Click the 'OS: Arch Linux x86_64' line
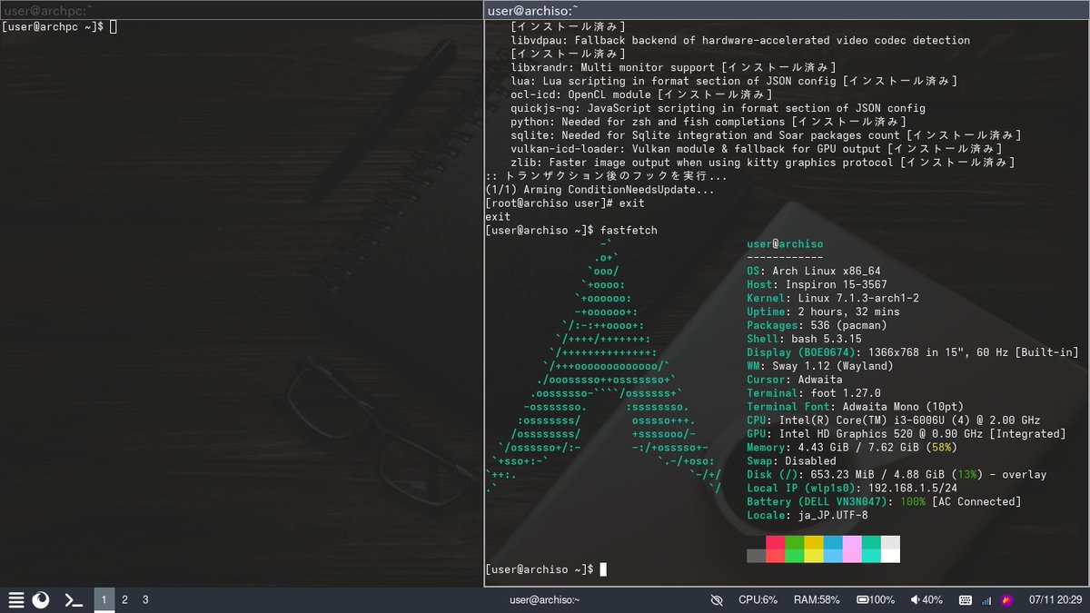The height and width of the screenshot is (613, 1090). click(813, 272)
